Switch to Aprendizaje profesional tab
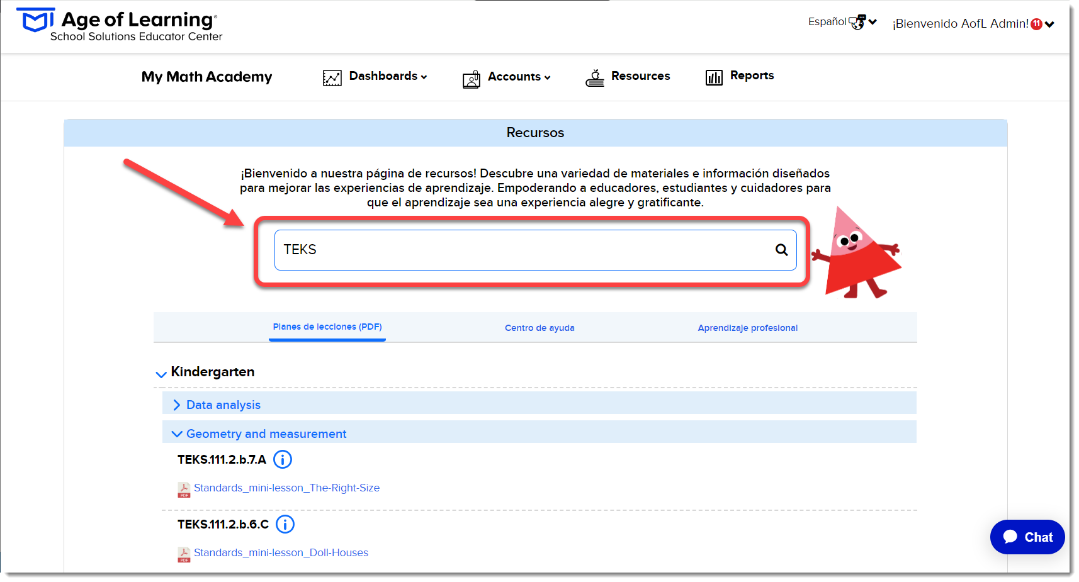The width and height of the screenshot is (1079, 582). coord(747,328)
